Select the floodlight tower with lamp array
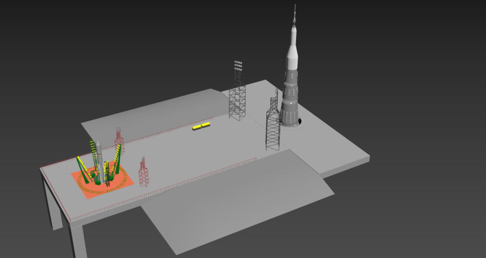Image resolution: width=486 pixels, height=258 pixels. [237, 90]
